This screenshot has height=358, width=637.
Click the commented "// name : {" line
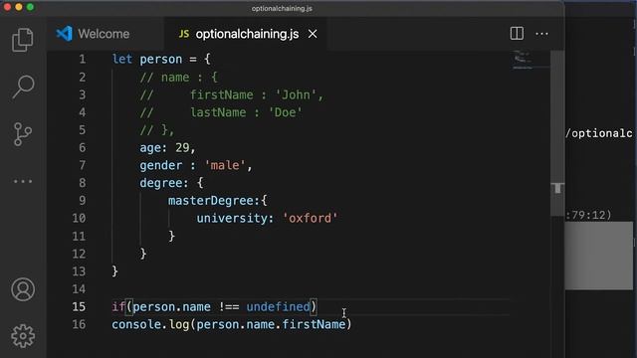[179, 78]
